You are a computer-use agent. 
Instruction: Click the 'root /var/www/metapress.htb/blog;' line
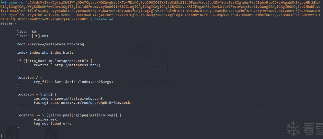pyautogui.click(x=51, y=44)
